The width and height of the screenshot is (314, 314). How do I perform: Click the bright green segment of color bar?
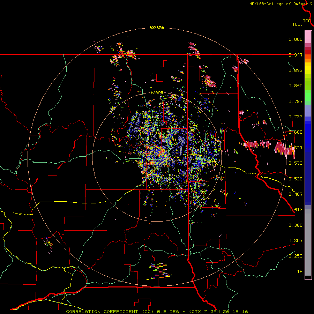[x=308, y=95]
